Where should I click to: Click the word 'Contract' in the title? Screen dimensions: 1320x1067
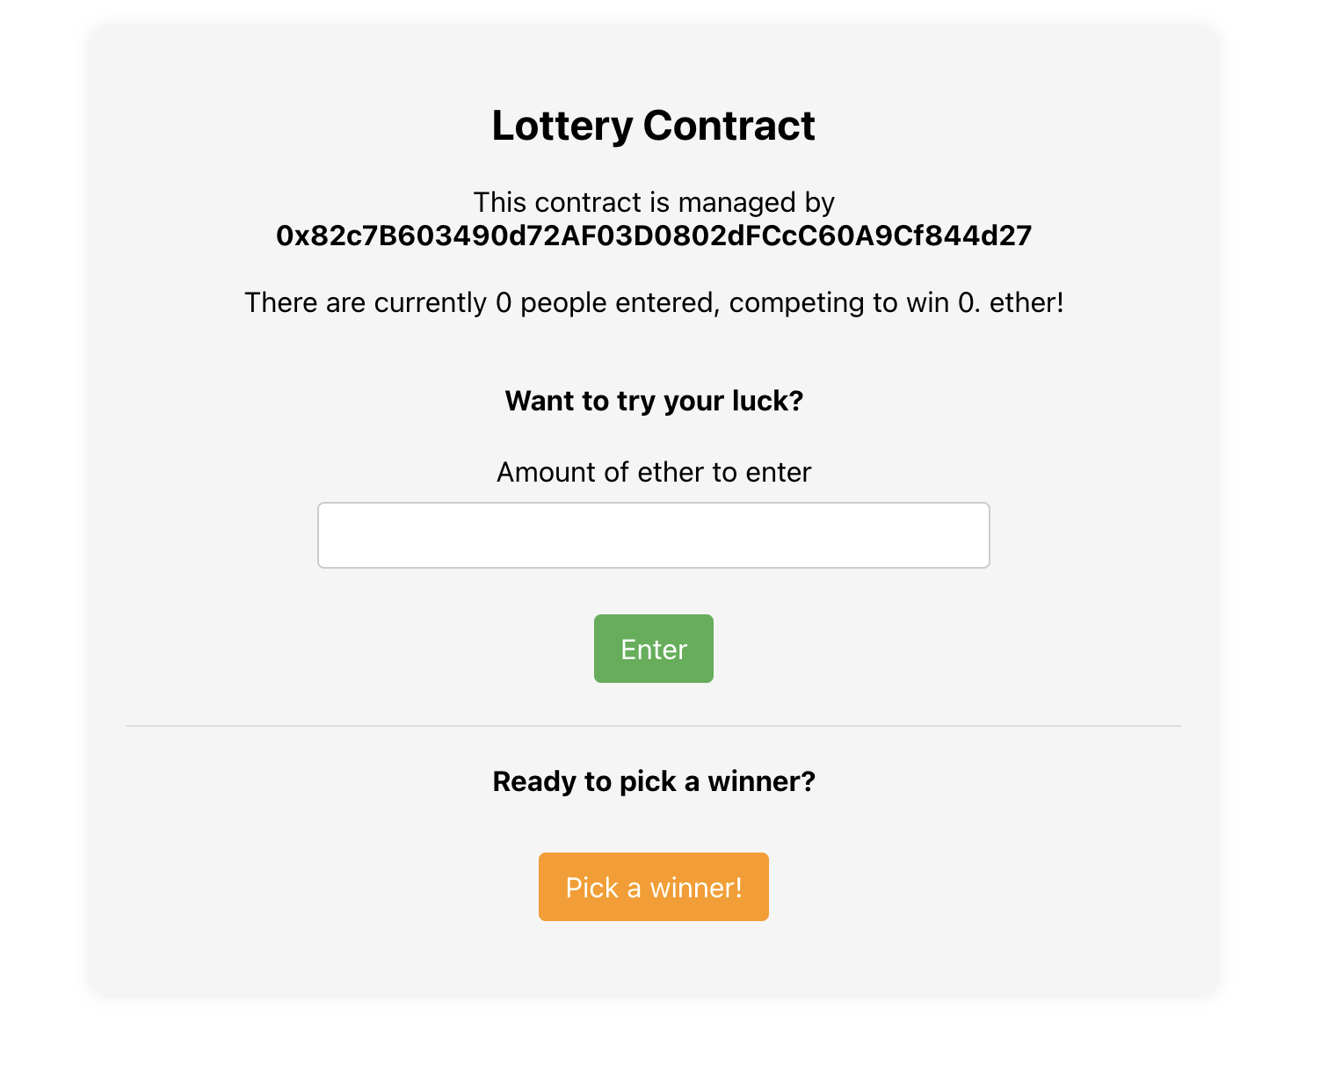[729, 126]
